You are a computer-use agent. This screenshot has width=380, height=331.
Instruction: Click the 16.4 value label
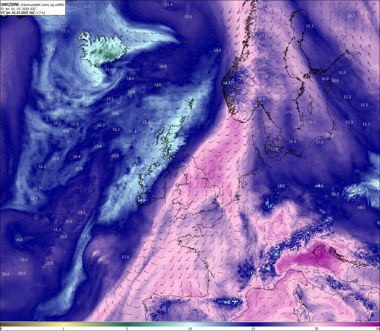pyautogui.click(x=77, y=157)
